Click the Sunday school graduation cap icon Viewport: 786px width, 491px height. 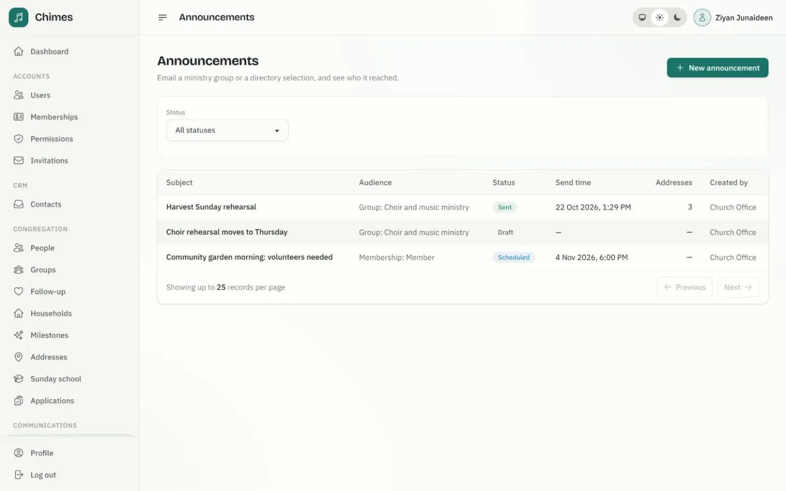tap(19, 379)
